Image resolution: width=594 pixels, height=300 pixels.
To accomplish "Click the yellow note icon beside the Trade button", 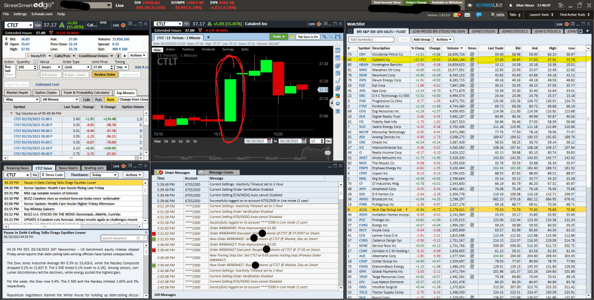I will point(293,36).
